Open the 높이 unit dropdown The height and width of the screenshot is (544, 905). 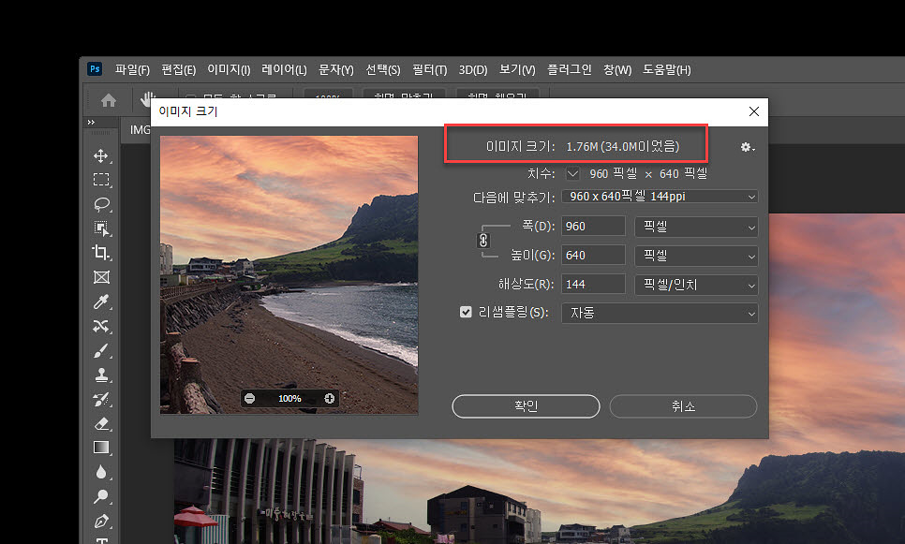(696, 256)
